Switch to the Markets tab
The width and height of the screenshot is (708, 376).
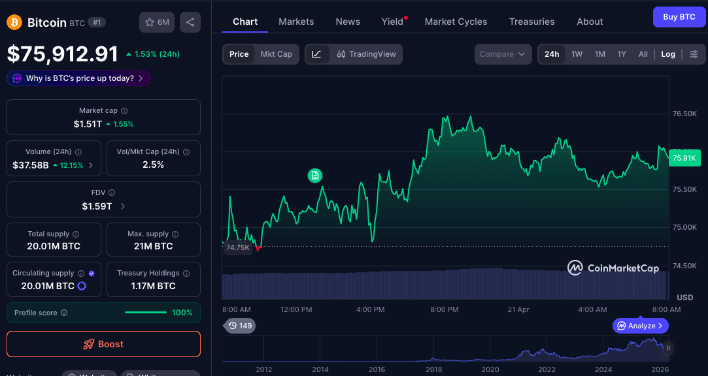pos(296,22)
